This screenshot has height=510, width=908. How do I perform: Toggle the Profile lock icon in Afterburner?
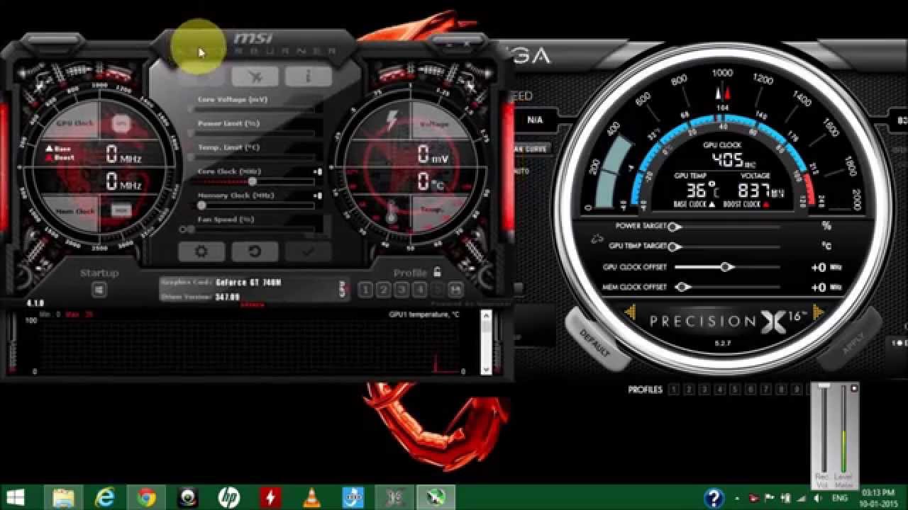437,272
